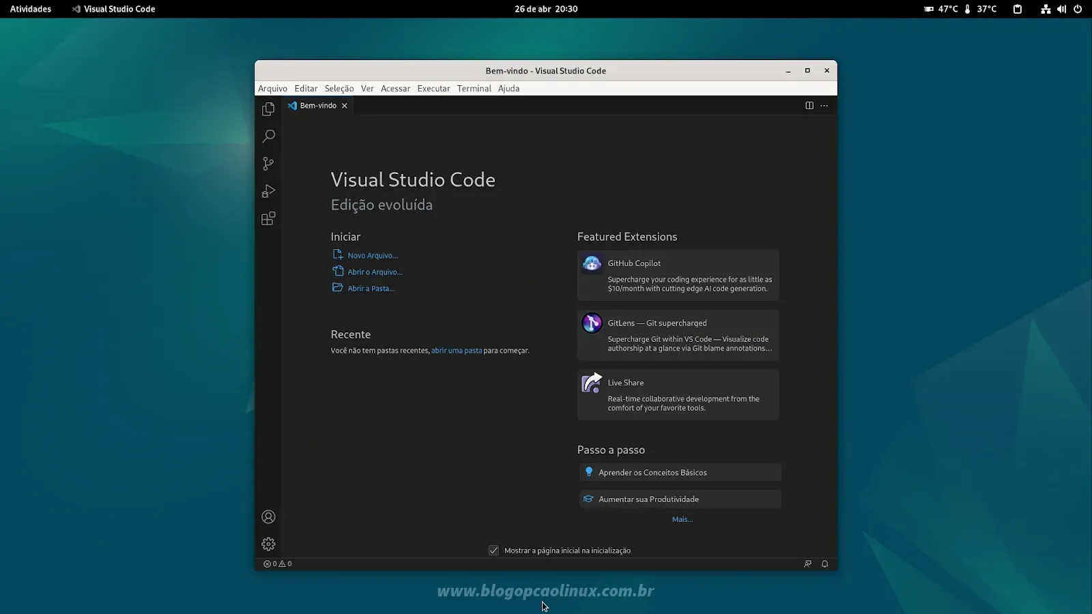The height and width of the screenshot is (614, 1092).
Task: Click the 'Abrir a Pasta...' link
Action: 371,289
